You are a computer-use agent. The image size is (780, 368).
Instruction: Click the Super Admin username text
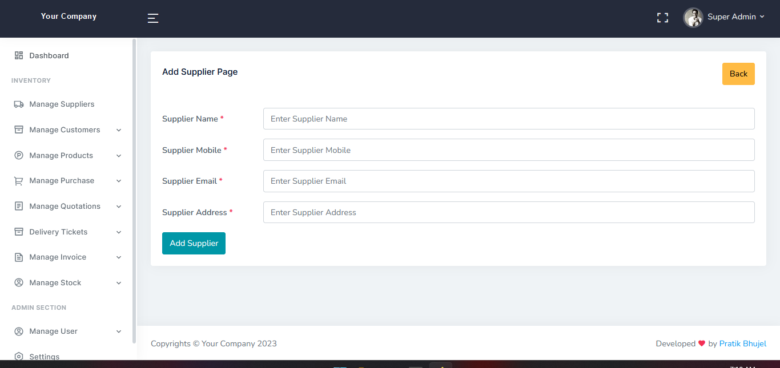[x=731, y=17]
